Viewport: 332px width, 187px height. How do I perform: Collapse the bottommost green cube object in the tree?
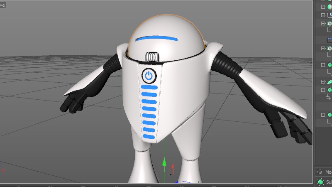coord(323,115)
